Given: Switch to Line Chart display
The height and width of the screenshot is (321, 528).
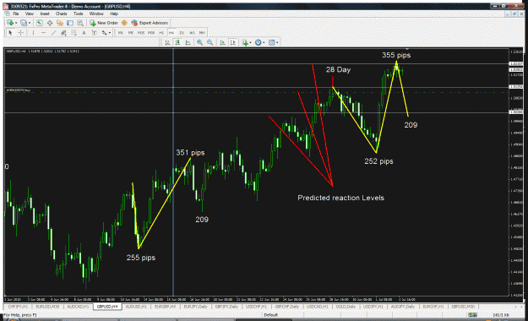Looking at the screenshot, I should tap(188, 42).
